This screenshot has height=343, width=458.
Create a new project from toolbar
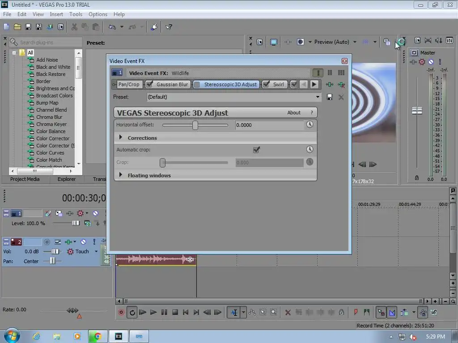point(6,27)
